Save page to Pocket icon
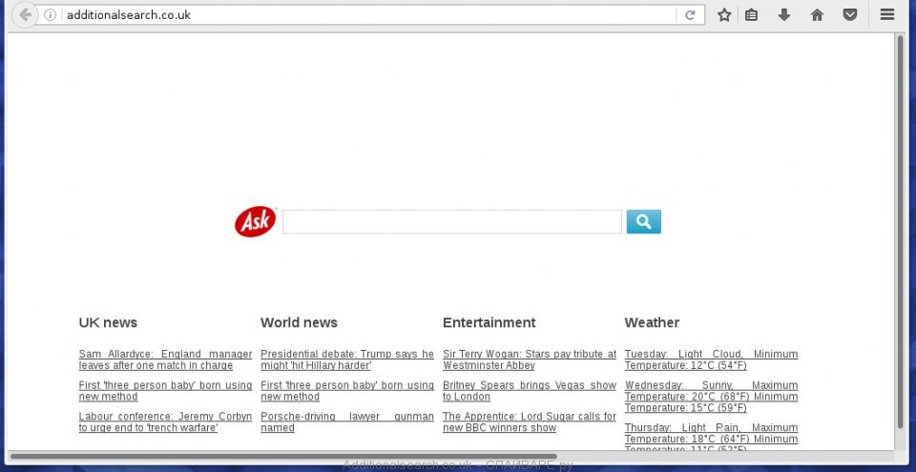Viewport: 916px width, 472px height. (x=849, y=15)
